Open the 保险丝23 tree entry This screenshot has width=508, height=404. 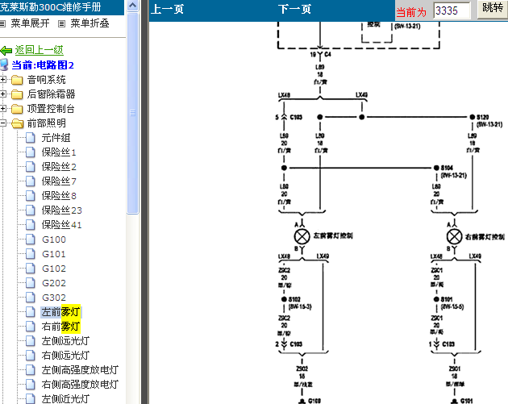[x=61, y=210]
